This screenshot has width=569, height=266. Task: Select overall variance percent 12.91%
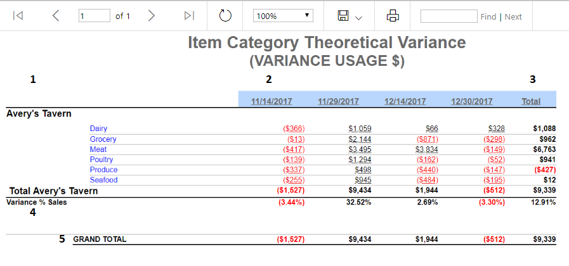coord(543,203)
